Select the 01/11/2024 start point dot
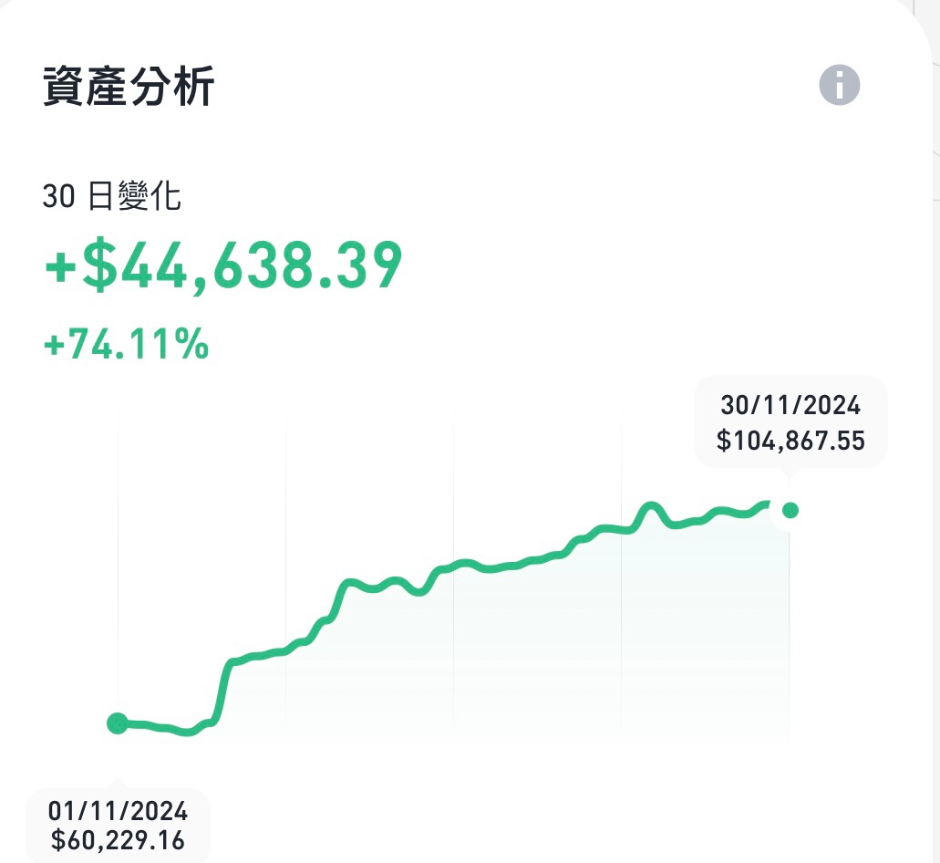 (118, 723)
